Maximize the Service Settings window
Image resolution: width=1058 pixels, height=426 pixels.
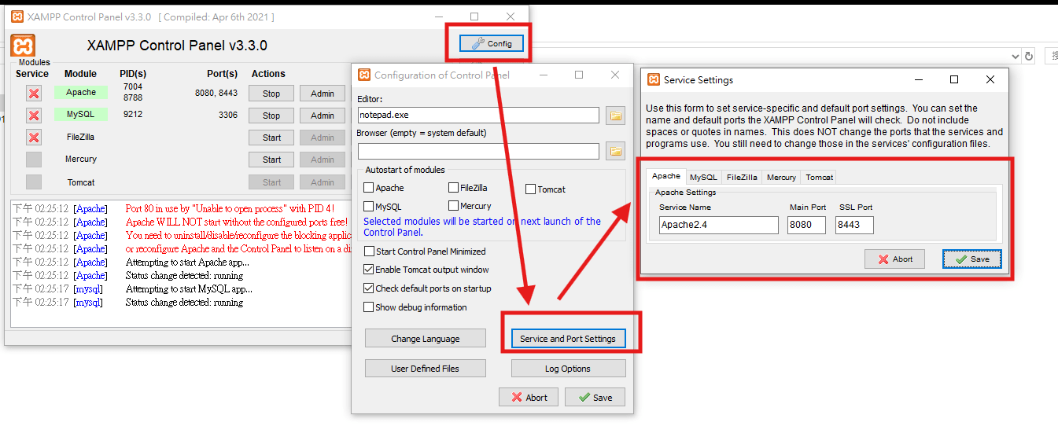(x=954, y=79)
